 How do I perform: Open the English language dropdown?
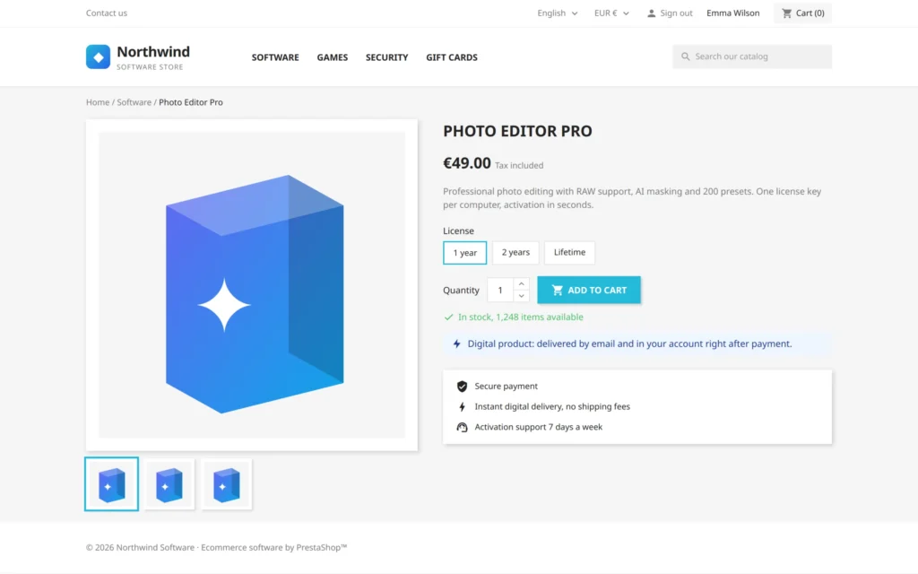558,13
